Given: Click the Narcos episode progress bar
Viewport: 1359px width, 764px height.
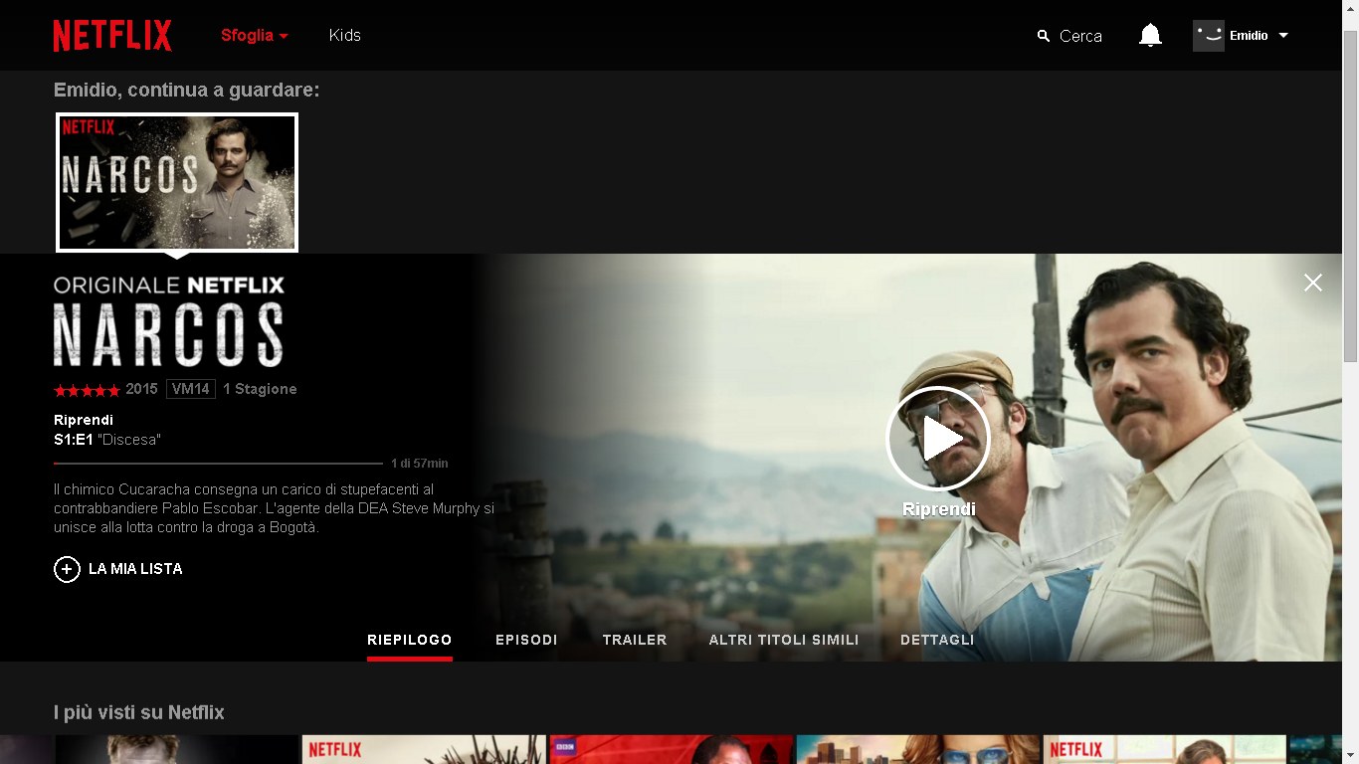Looking at the screenshot, I should pyautogui.click(x=218, y=464).
